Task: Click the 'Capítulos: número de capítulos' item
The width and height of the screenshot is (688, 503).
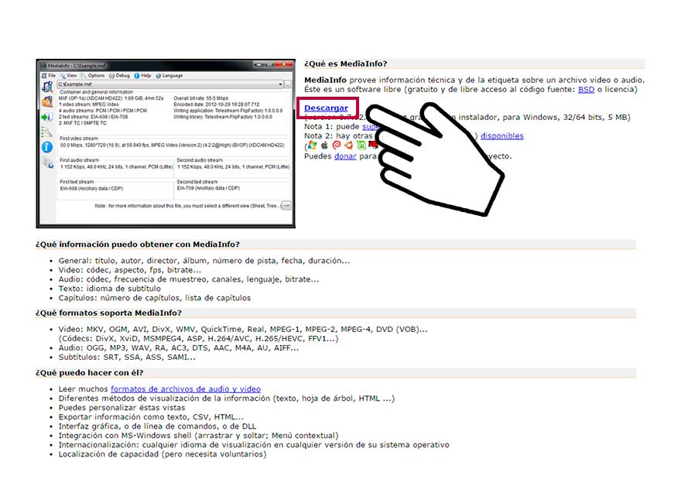Action: click(x=155, y=298)
